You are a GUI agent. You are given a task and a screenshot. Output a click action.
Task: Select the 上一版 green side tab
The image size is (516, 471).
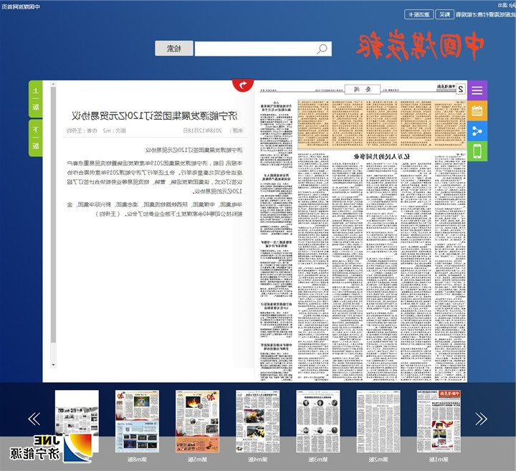(x=36, y=99)
